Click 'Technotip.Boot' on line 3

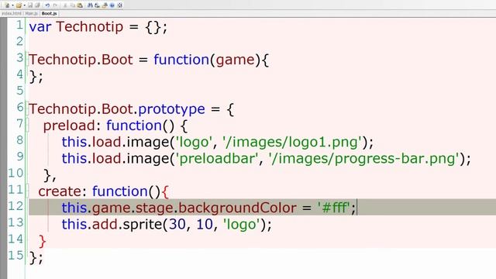pyautogui.click(x=81, y=60)
